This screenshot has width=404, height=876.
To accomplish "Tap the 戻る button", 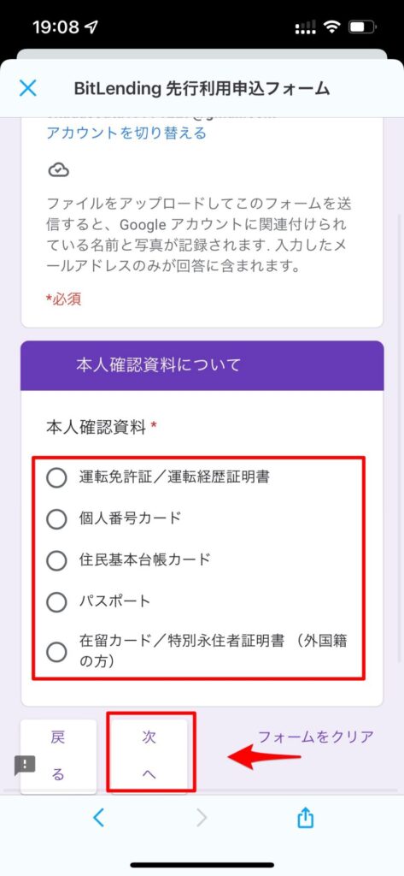I will [58, 755].
